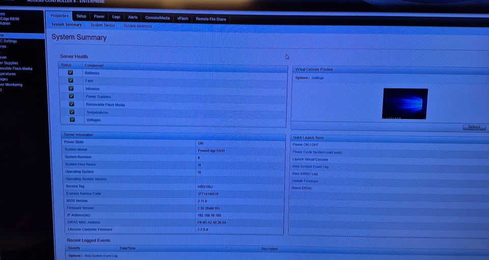Viewport: 489px width, 260px height.
Task: Go to the Logs tab
Action: (116, 17)
